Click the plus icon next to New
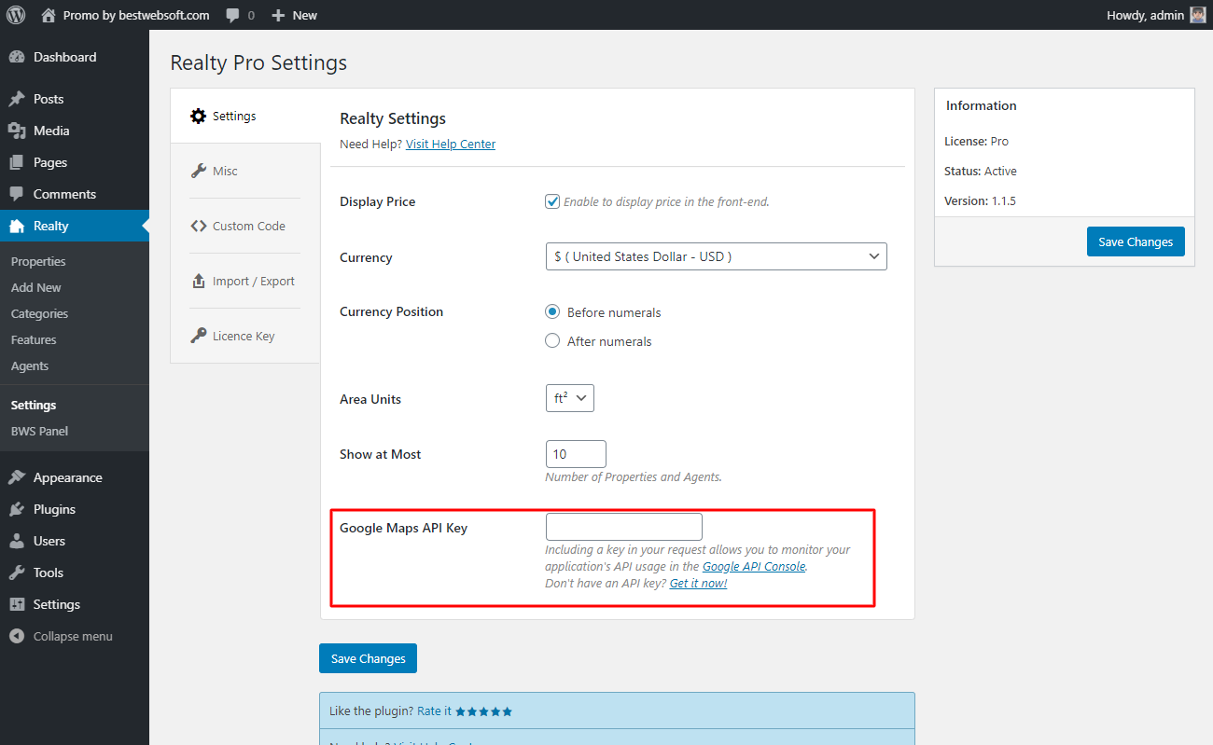1213x745 pixels. 277,16
